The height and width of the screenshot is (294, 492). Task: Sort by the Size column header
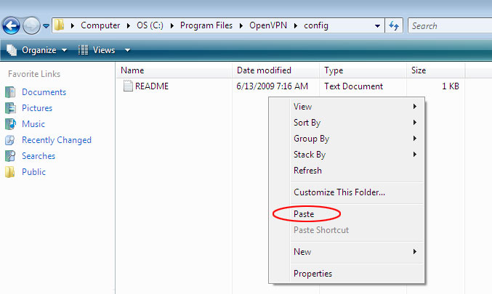pos(436,70)
